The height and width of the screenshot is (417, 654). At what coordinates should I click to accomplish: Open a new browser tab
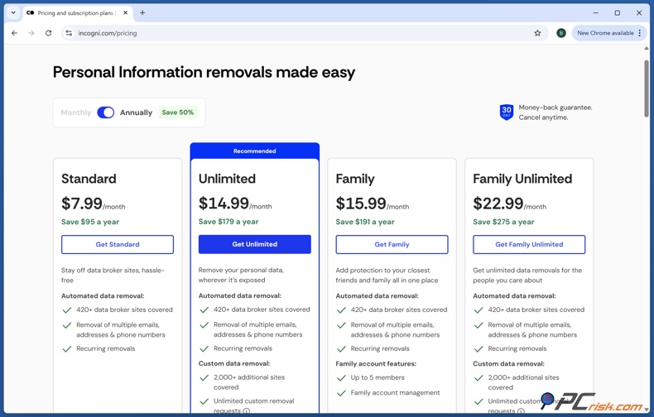point(142,13)
